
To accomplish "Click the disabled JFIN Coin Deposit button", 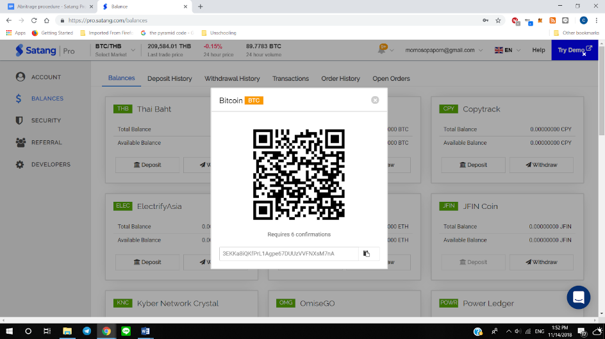I will pyautogui.click(x=473, y=262).
